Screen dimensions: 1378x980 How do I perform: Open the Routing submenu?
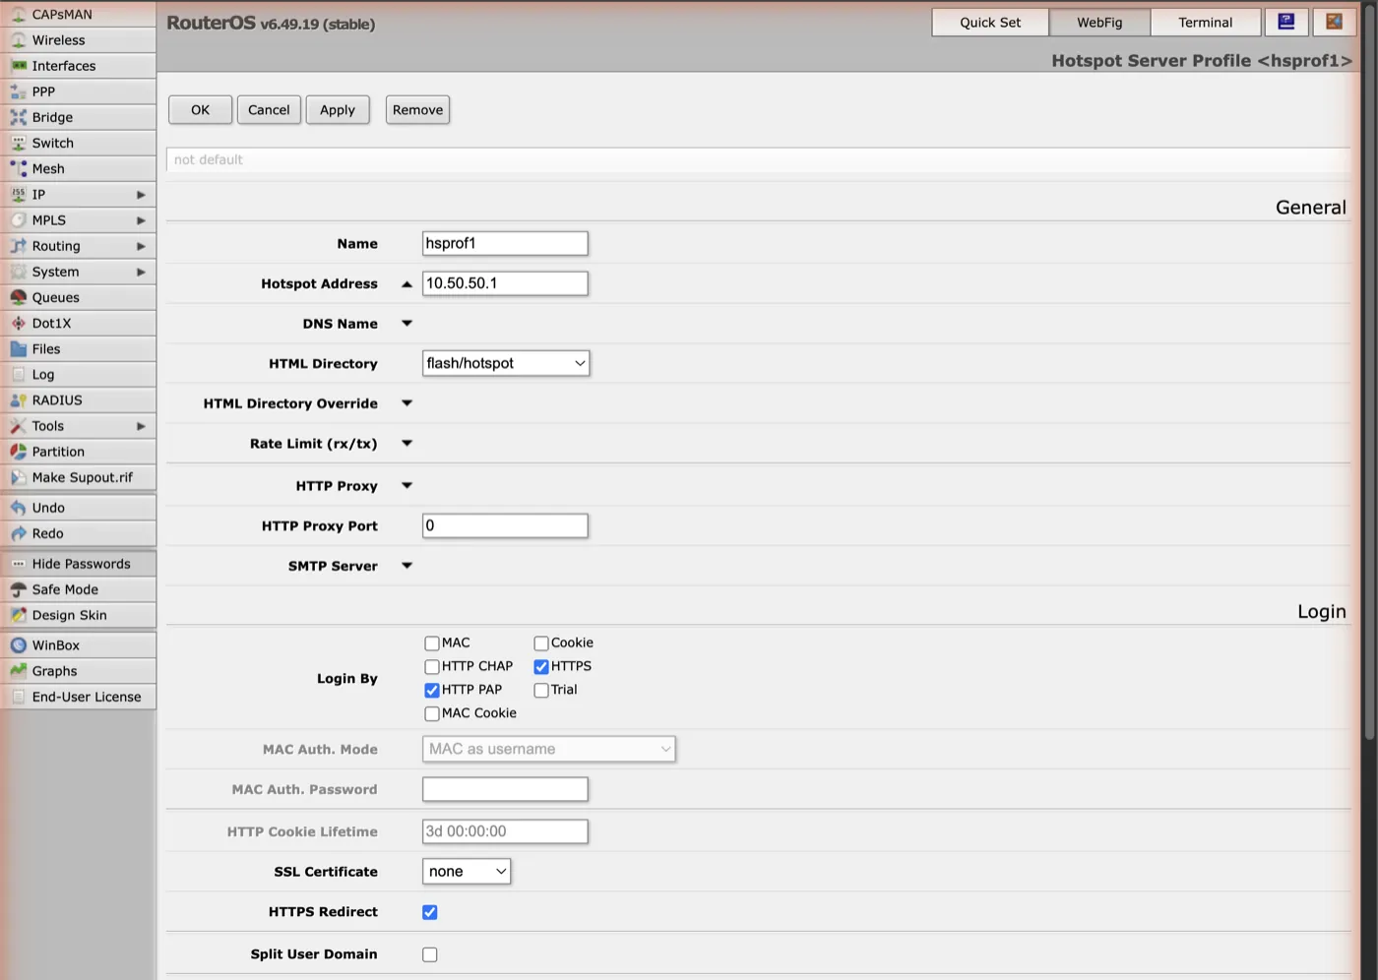click(x=79, y=246)
